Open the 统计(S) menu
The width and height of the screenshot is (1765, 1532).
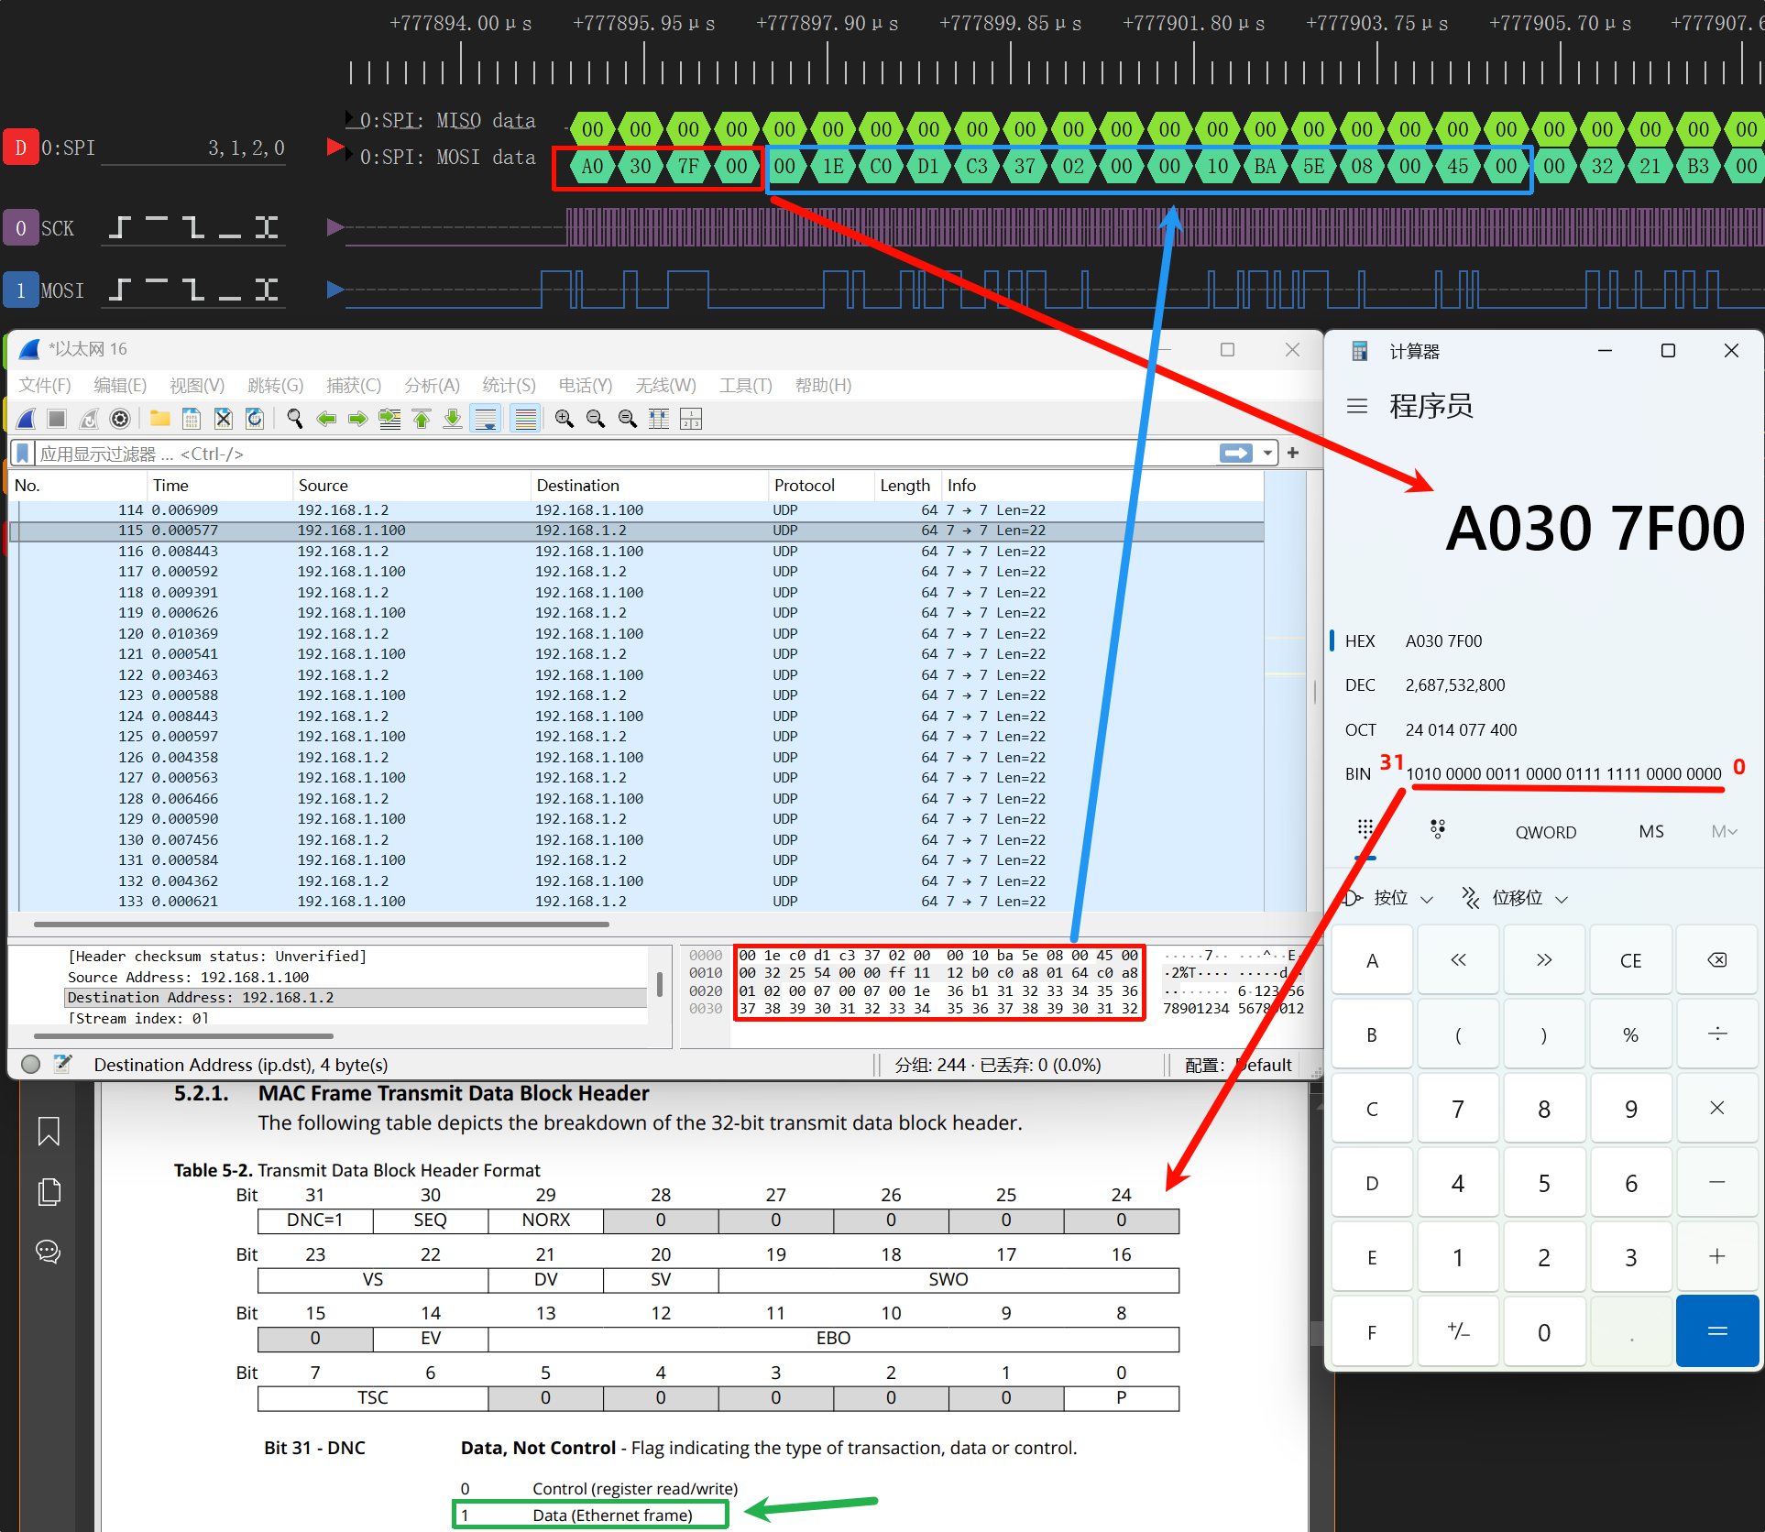[509, 386]
